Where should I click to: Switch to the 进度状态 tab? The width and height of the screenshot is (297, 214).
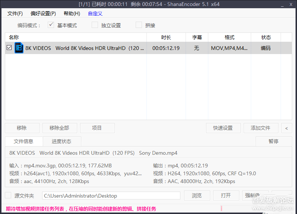click(x=61, y=141)
